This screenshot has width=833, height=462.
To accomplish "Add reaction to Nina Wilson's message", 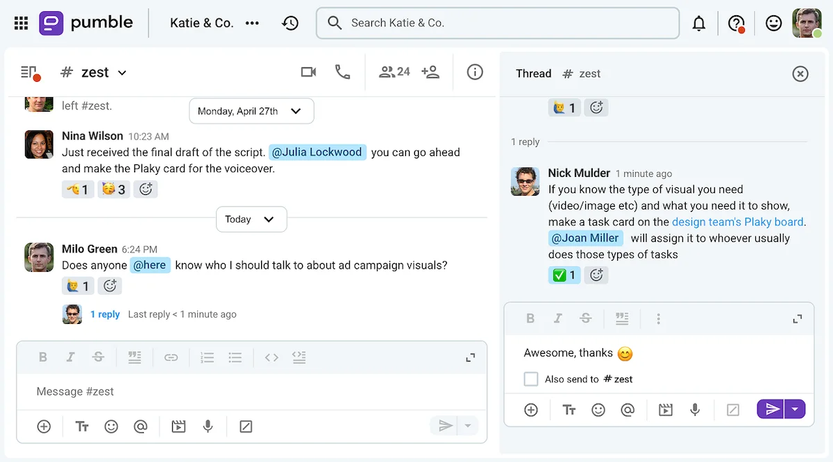I will click(146, 189).
